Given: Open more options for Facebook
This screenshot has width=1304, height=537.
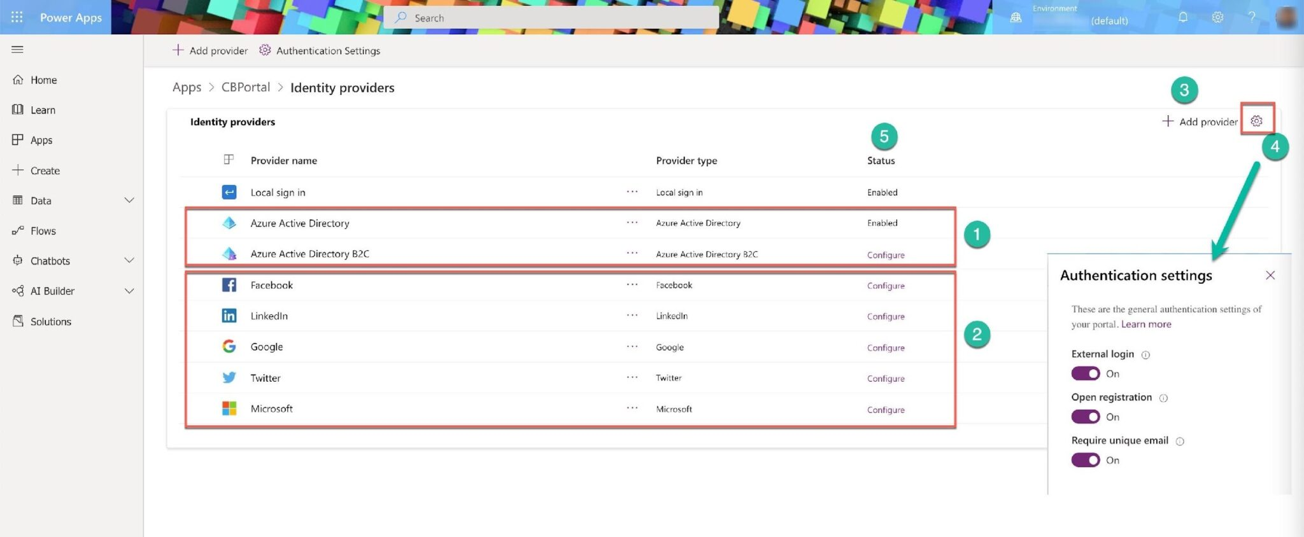Looking at the screenshot, I should coord(632,284).
